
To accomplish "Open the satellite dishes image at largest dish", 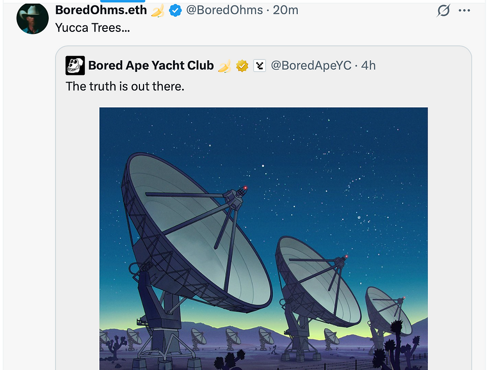I will (196, 233).
